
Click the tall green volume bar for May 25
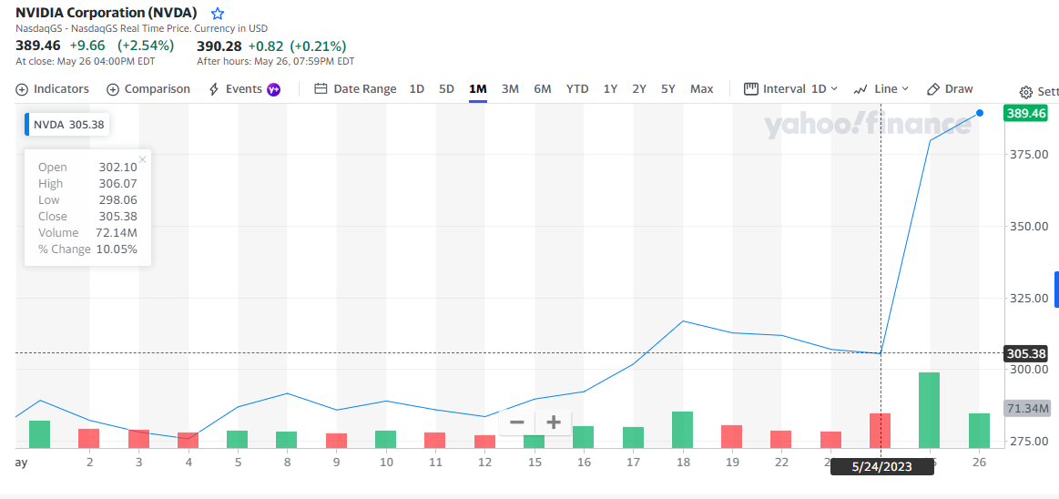click(x=930, y=411)
